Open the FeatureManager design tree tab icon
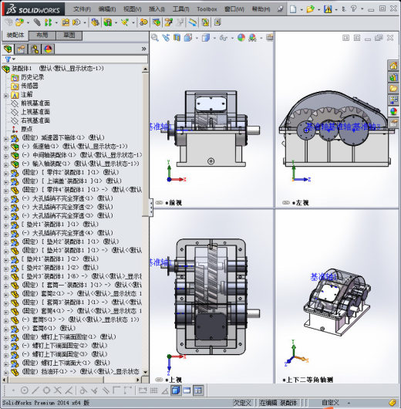Viewport: 401px width, 409px height. 8,49
